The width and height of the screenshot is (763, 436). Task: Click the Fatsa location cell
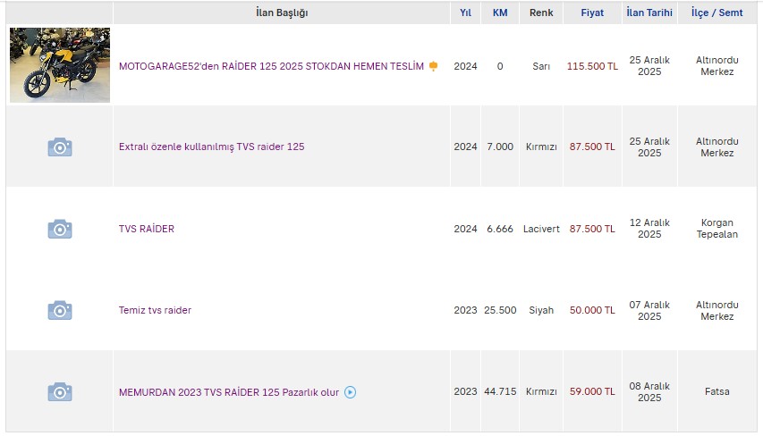pos(717,391)
